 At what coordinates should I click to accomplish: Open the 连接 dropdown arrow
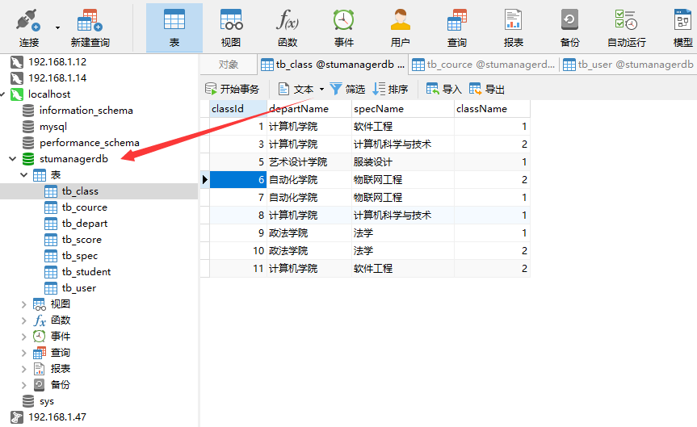tap(58, 27)
